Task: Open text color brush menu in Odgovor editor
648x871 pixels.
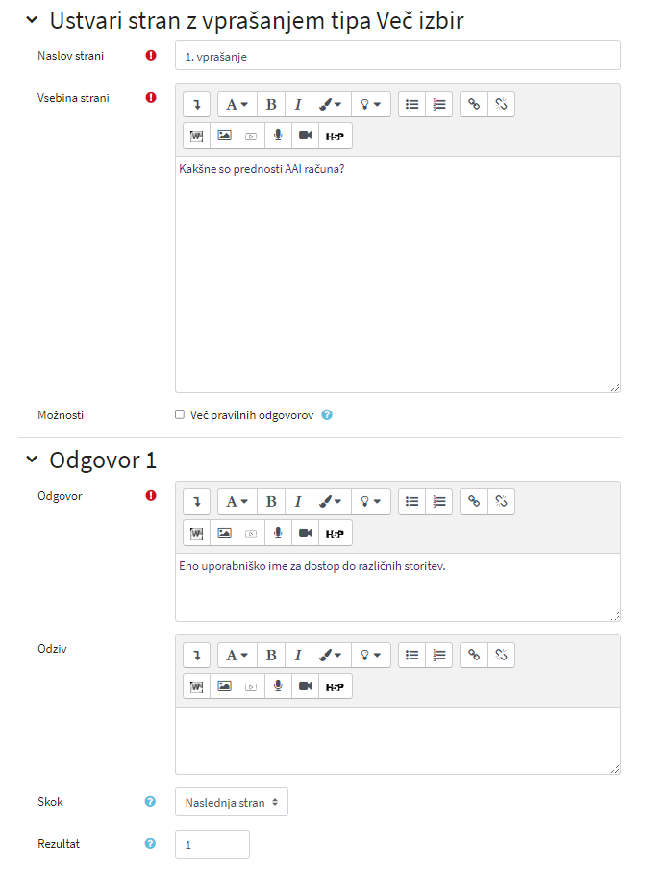Action: point(332,502)
